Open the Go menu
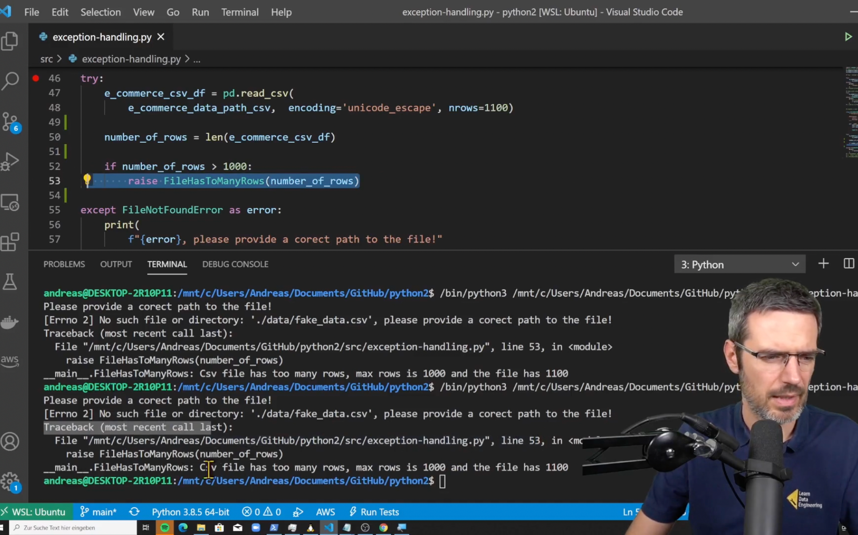858x535 pixels. point(173,12)
